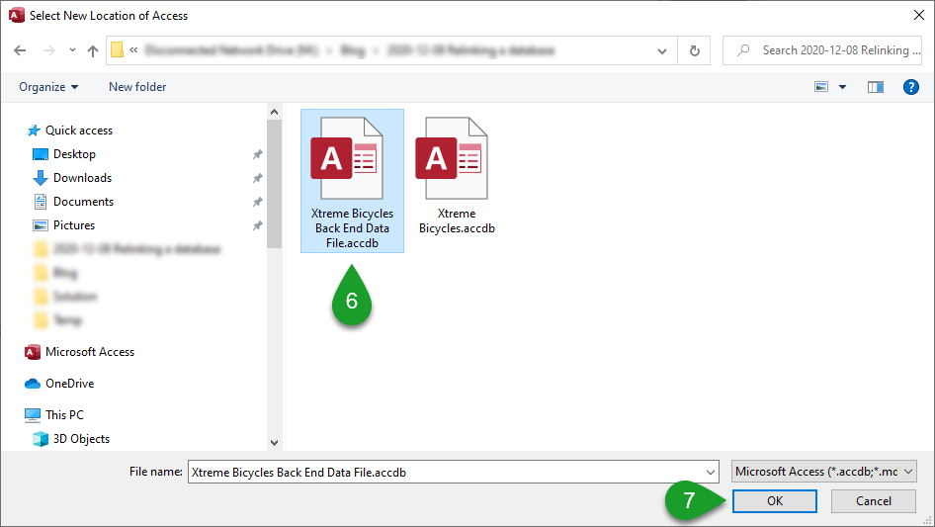Click the Quick access star icon

pos(34,131)
